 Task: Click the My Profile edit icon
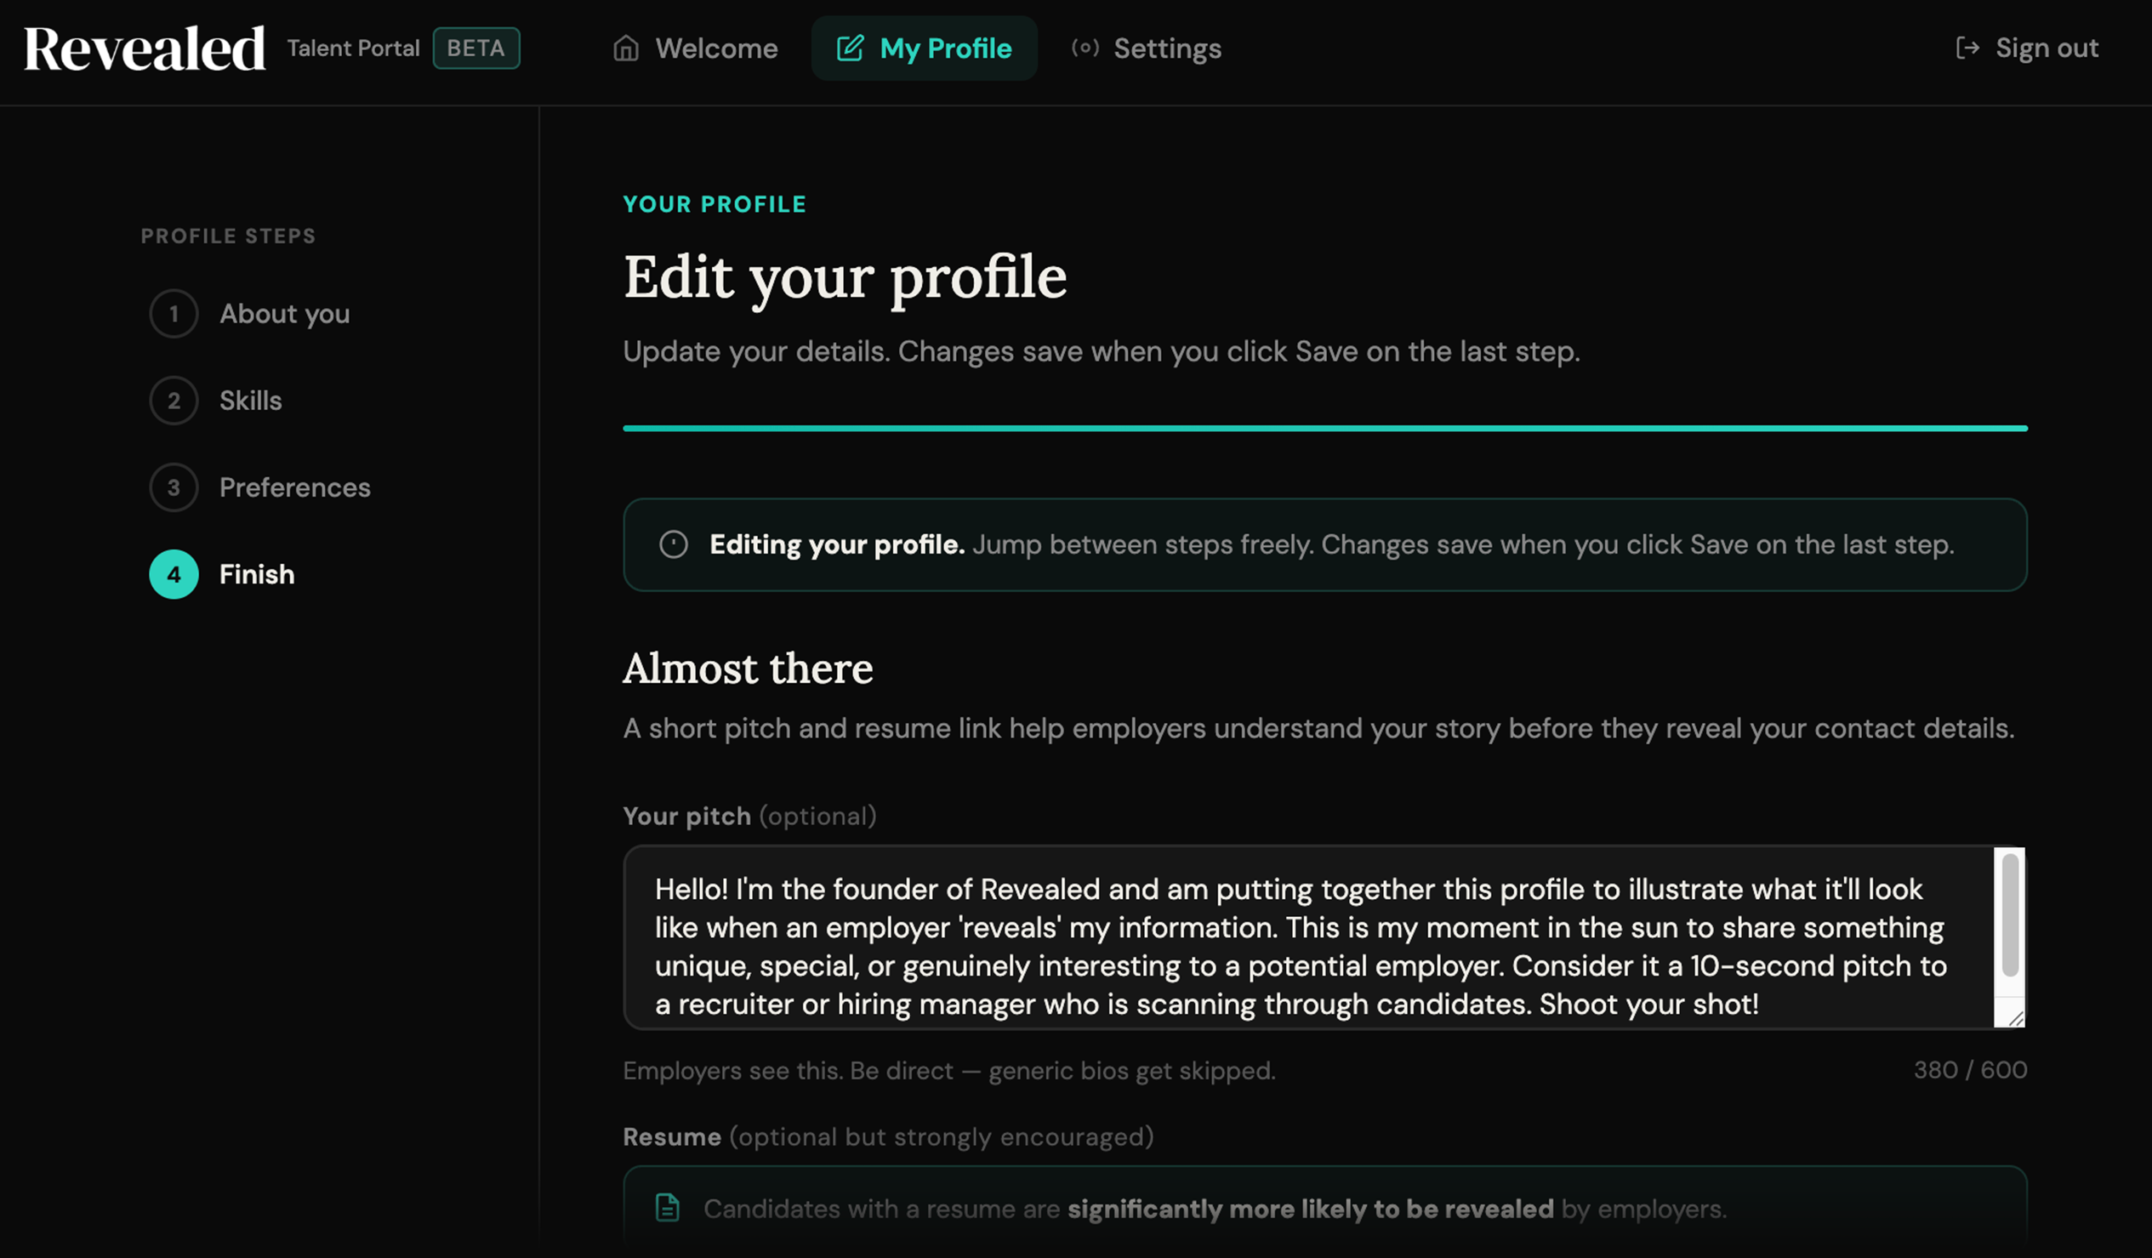[850, 48]
